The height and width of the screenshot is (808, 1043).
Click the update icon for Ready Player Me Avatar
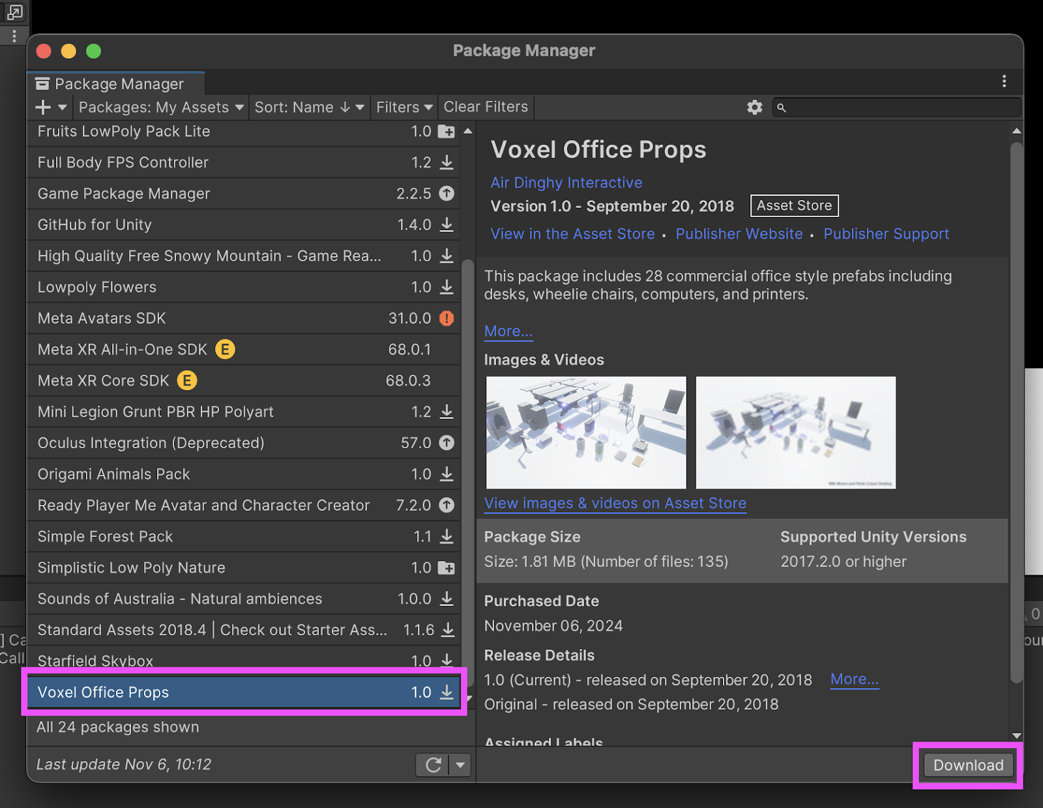(447, 505)
